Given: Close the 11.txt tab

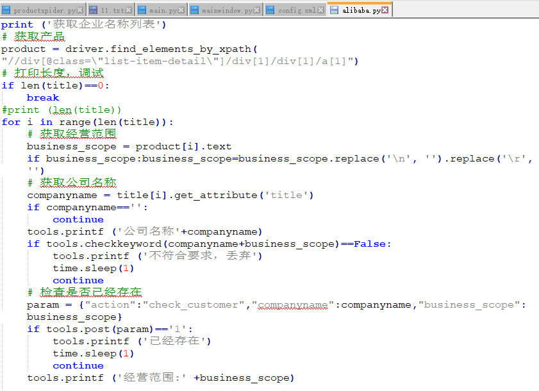Looking at the screenshot, I should 129,10.
